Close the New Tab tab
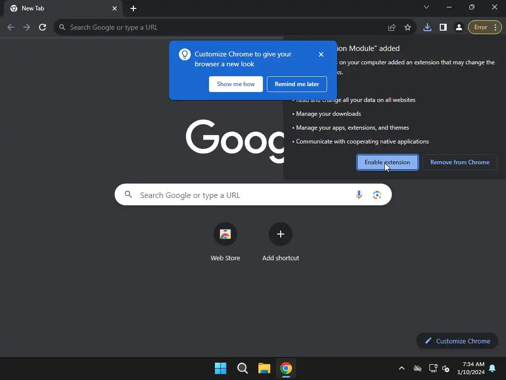The height and width of the screenshot is (380, 506). point(115,8)
